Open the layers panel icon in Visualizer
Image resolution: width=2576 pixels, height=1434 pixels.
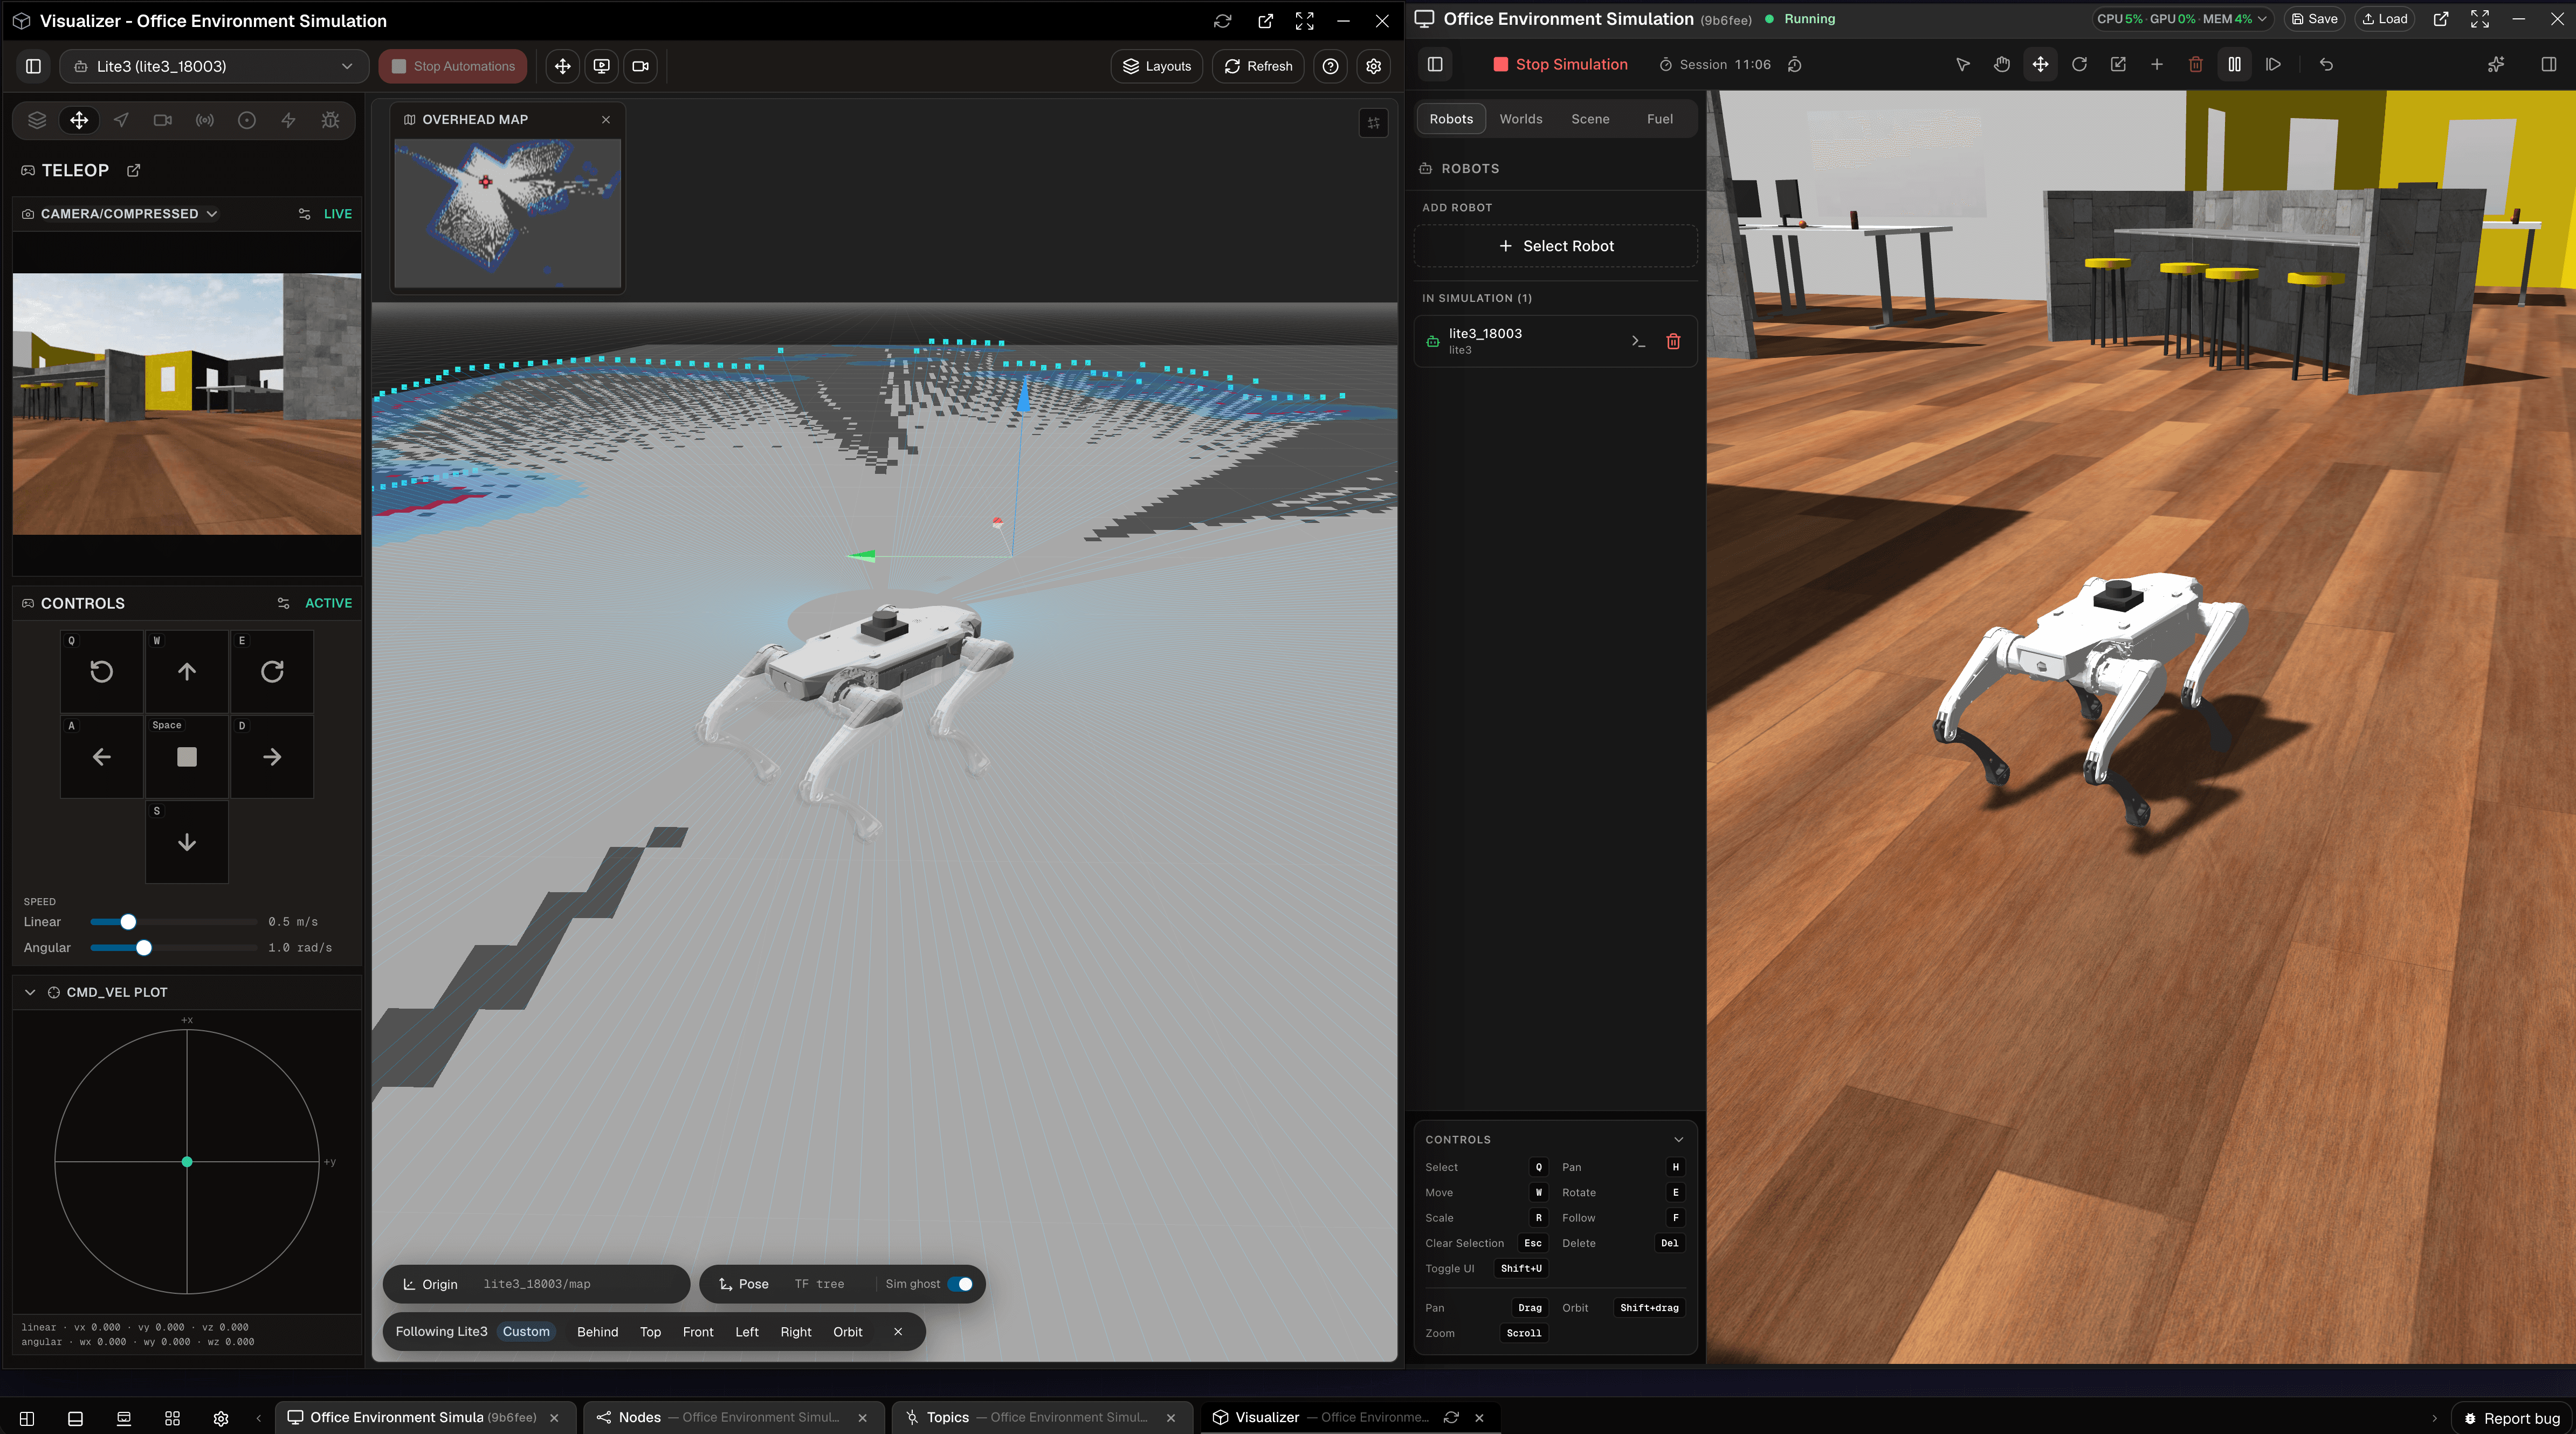pos(37,120)
